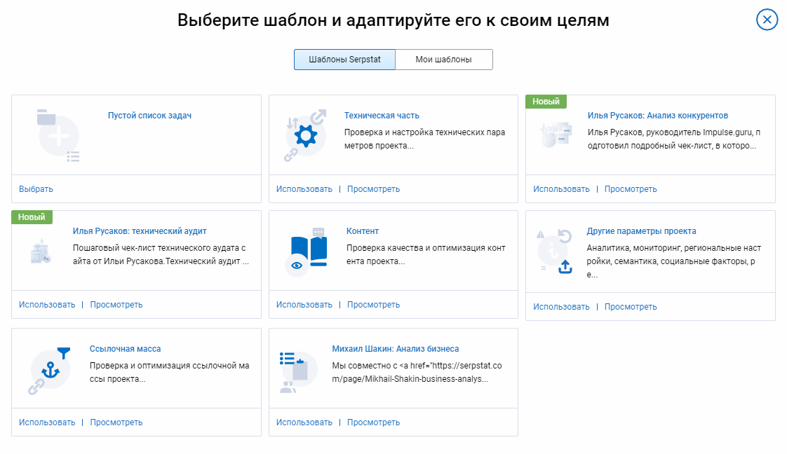This screenshot has width=787, height=454.
Task: Click the gear icon for Техническая часть
Action: coord(305,136)
